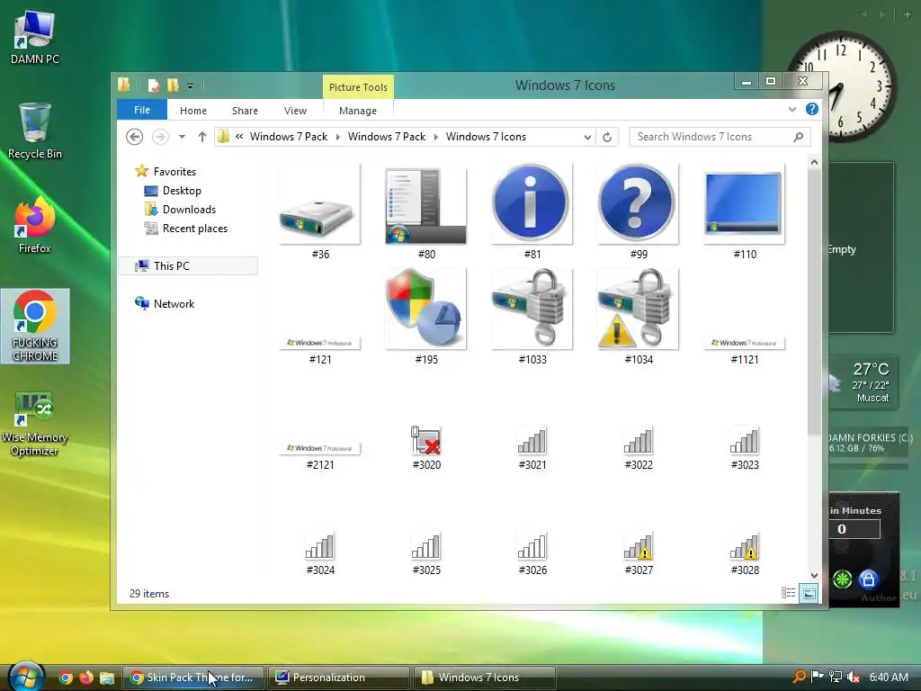
Task: Select the #3028 signal warning icon
Action: pos(744,546)
